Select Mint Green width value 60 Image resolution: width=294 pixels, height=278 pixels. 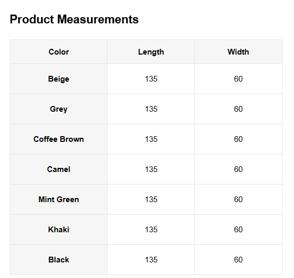[238, 200]
